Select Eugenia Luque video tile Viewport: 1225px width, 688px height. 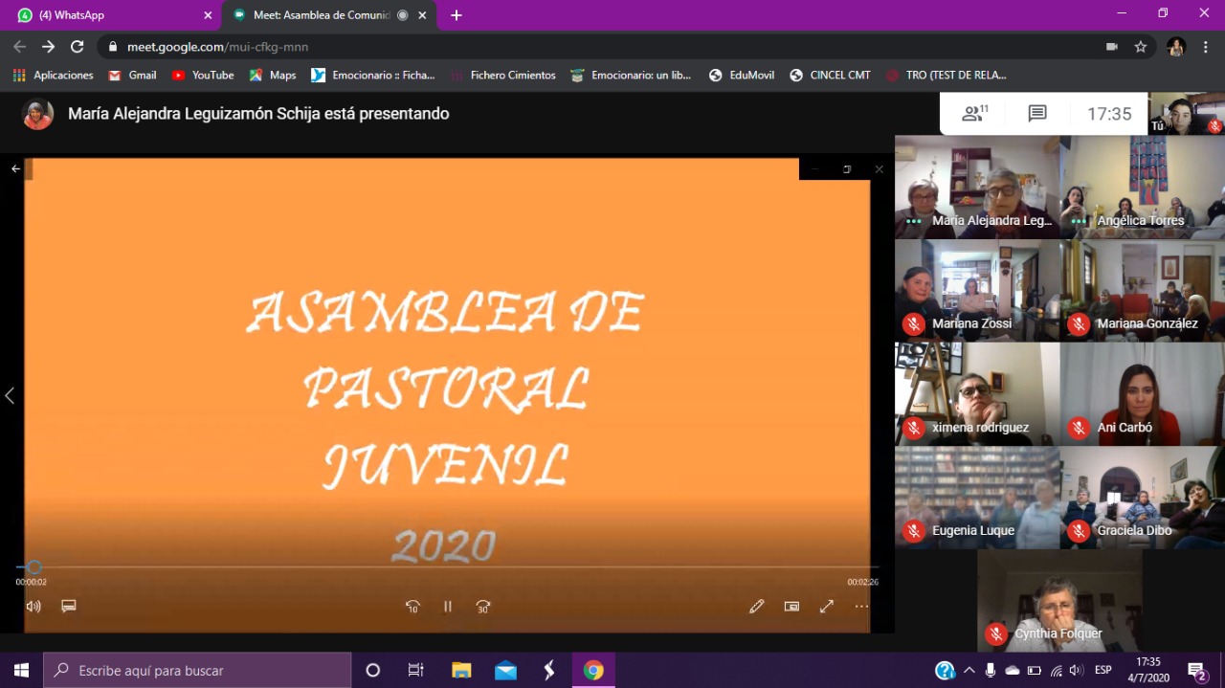coord(977,497)
